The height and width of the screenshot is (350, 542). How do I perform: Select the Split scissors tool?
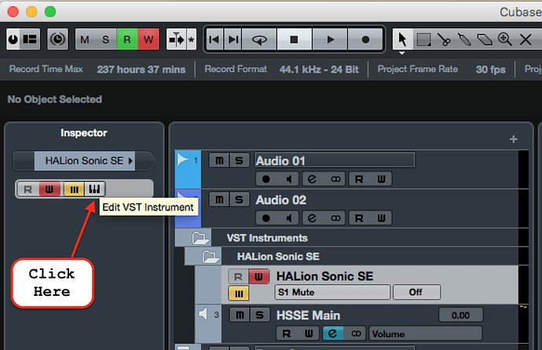click(x=444, y=40)
